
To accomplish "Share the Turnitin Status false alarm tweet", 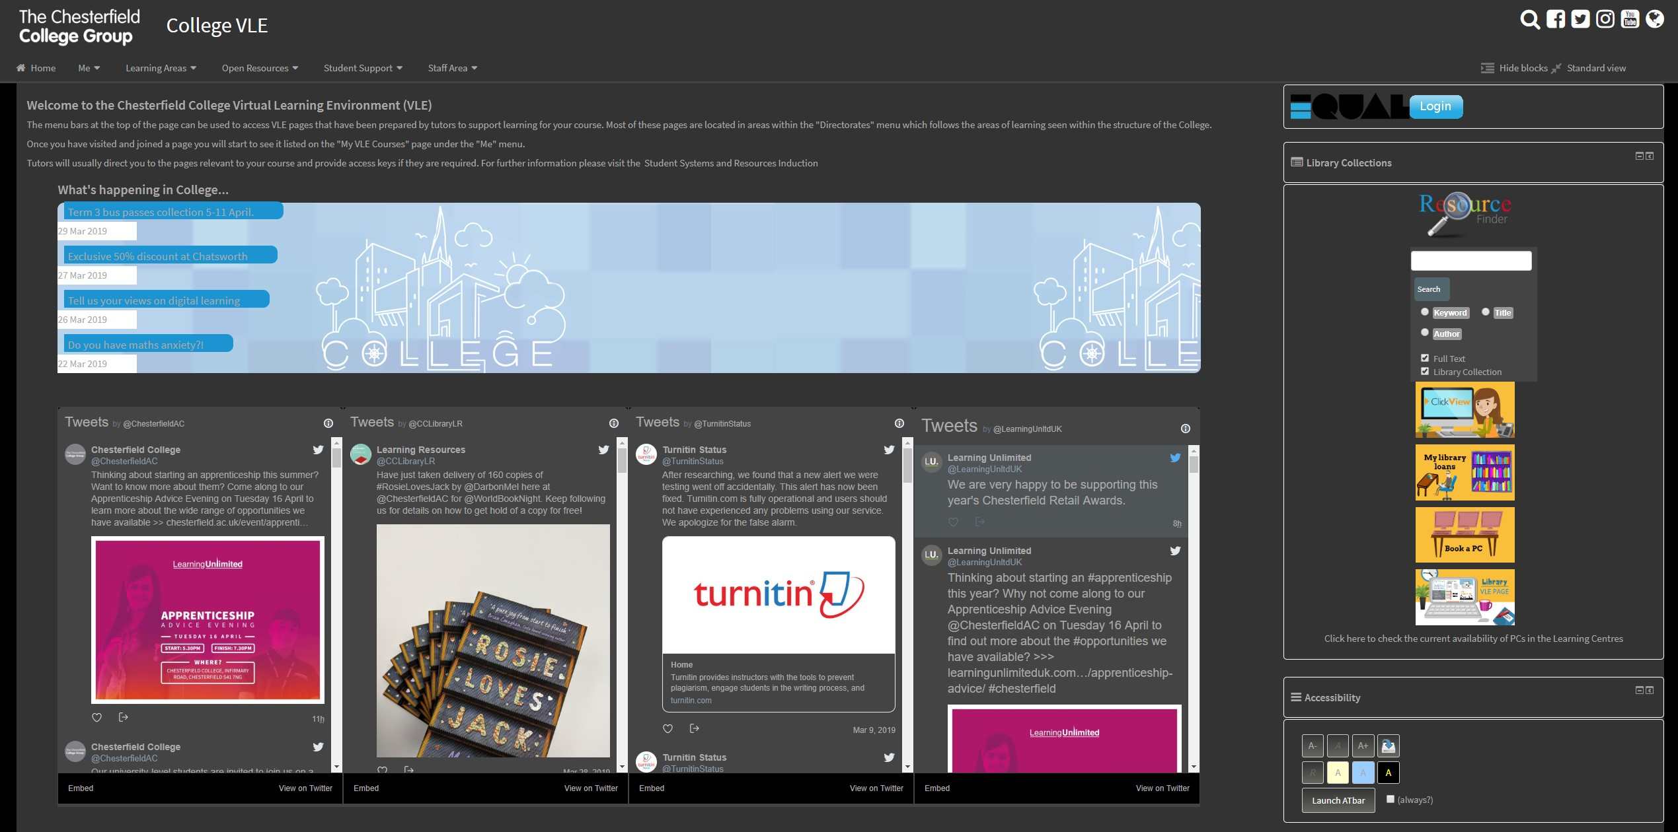I will point(694,728).
